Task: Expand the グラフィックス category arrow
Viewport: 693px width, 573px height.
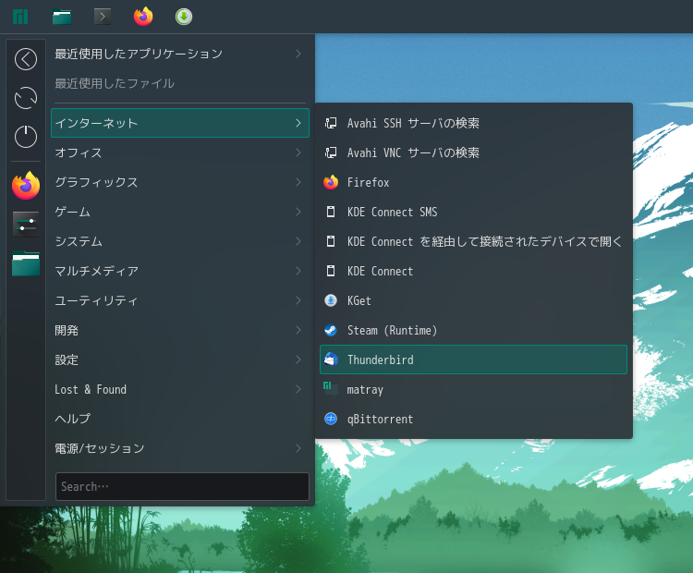Action: click(298, 182)
